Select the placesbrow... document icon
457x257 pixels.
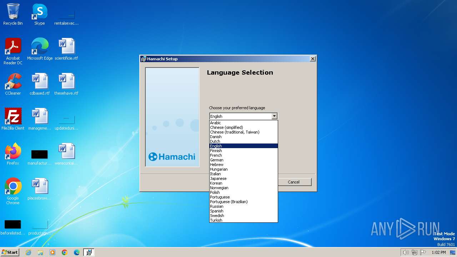(x=40, y=189)
